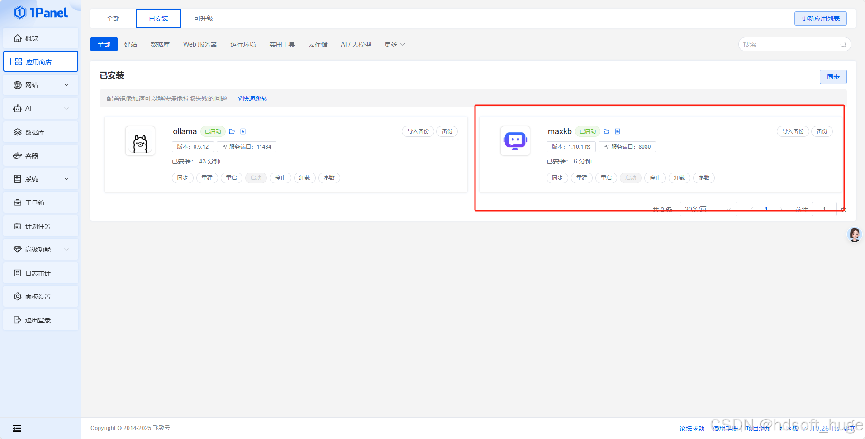
Task: Click maxkb 重建 button
Action: click(x=582, y=178)
